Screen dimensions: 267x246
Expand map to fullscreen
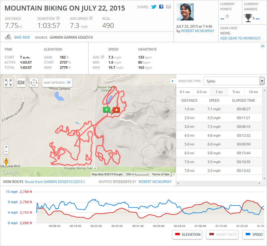9,83
